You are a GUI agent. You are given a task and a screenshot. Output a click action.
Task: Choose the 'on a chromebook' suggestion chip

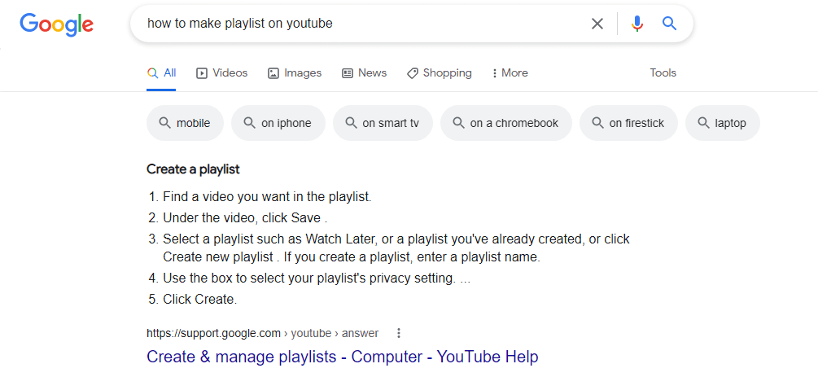point(506,123)
